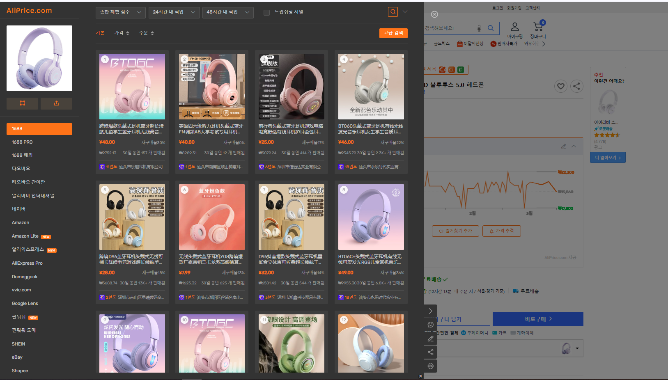Click the Coupang search input field
The image size is (668, 380).
[x=449, y=28]
